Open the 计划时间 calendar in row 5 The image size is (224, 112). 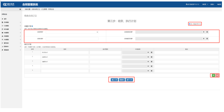(x=152, y=71)
